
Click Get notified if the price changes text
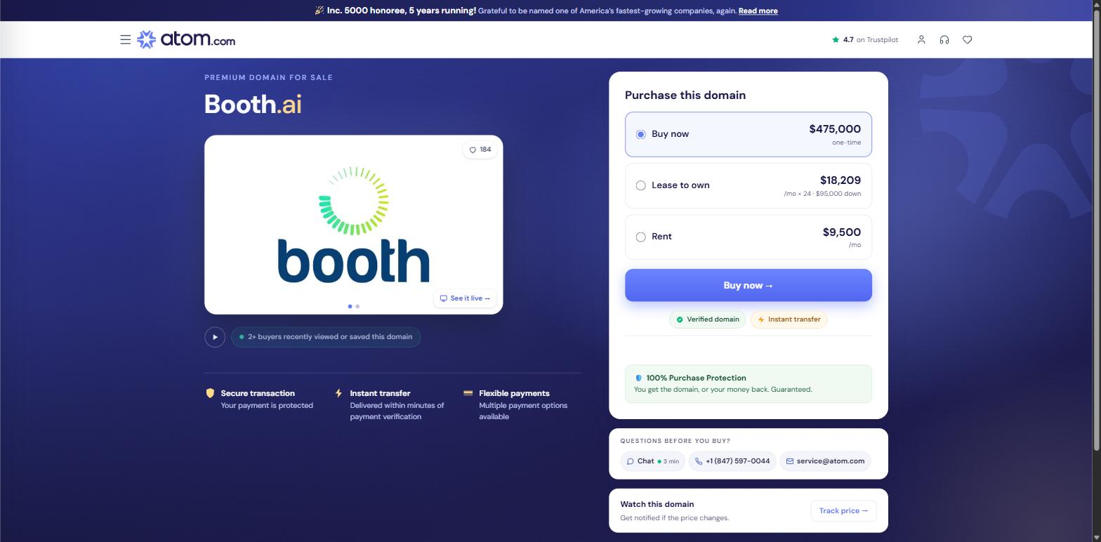coord(675,518)
